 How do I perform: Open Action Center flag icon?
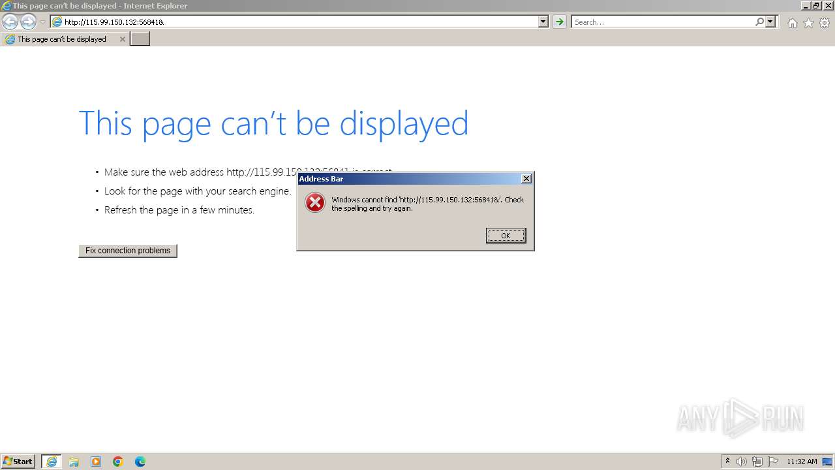click(x=773, y=462)
